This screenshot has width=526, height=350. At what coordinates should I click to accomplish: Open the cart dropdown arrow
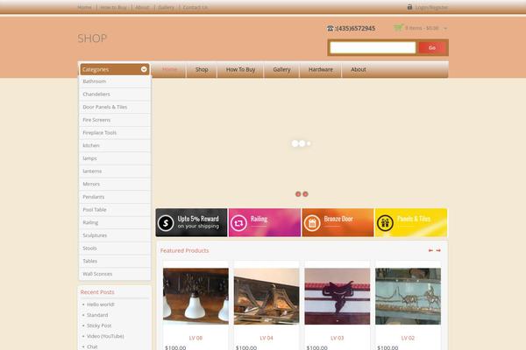tap(445, 29)
